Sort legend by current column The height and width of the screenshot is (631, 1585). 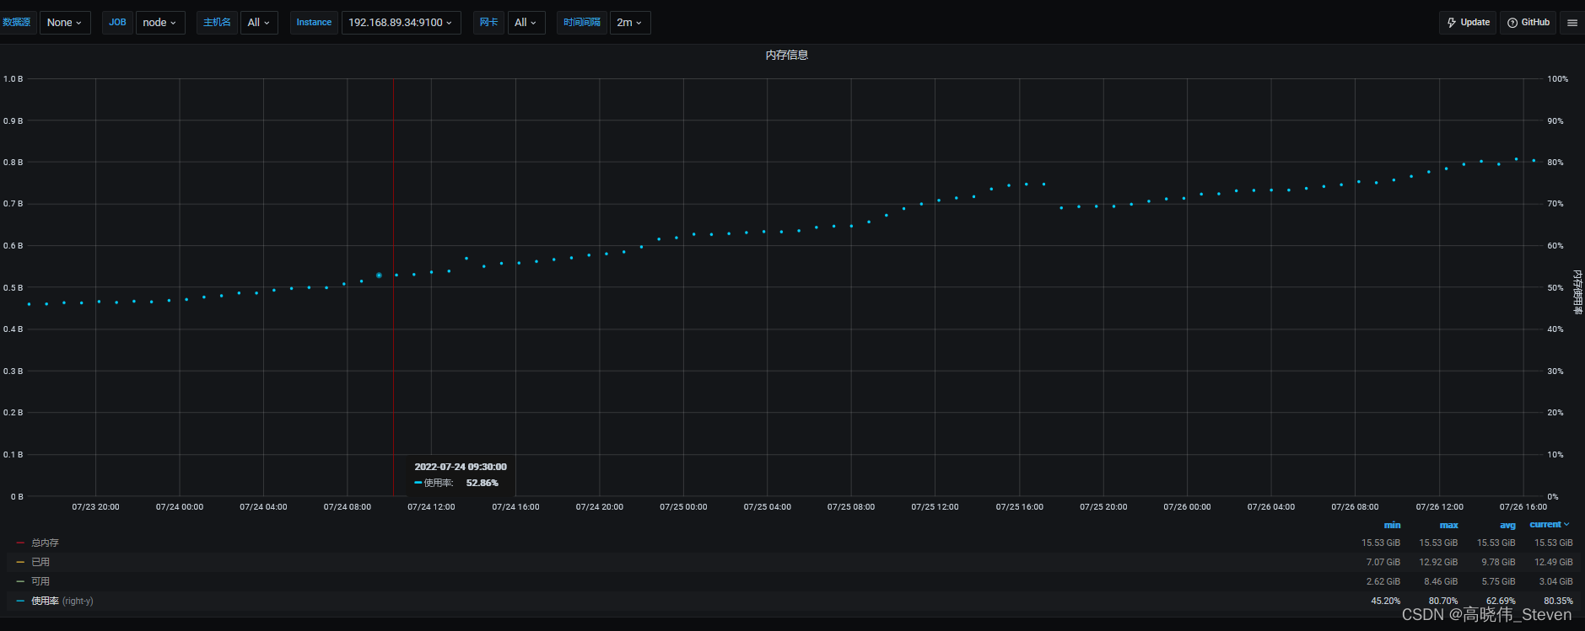coord(1550,524)
